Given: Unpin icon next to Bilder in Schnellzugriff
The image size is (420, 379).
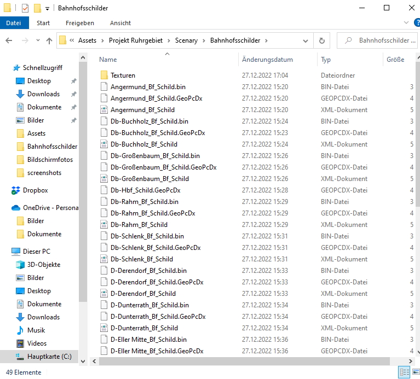Looking at the screenshot, I should 74,120.
